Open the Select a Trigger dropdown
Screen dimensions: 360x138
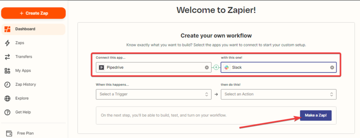point(154,94)
